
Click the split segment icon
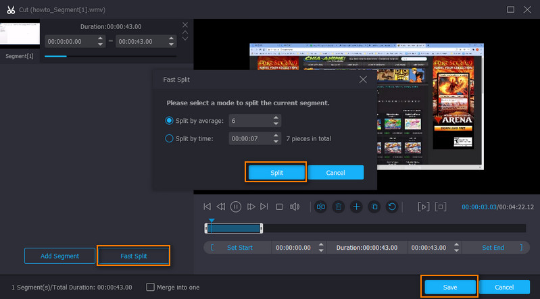point(321,207)
